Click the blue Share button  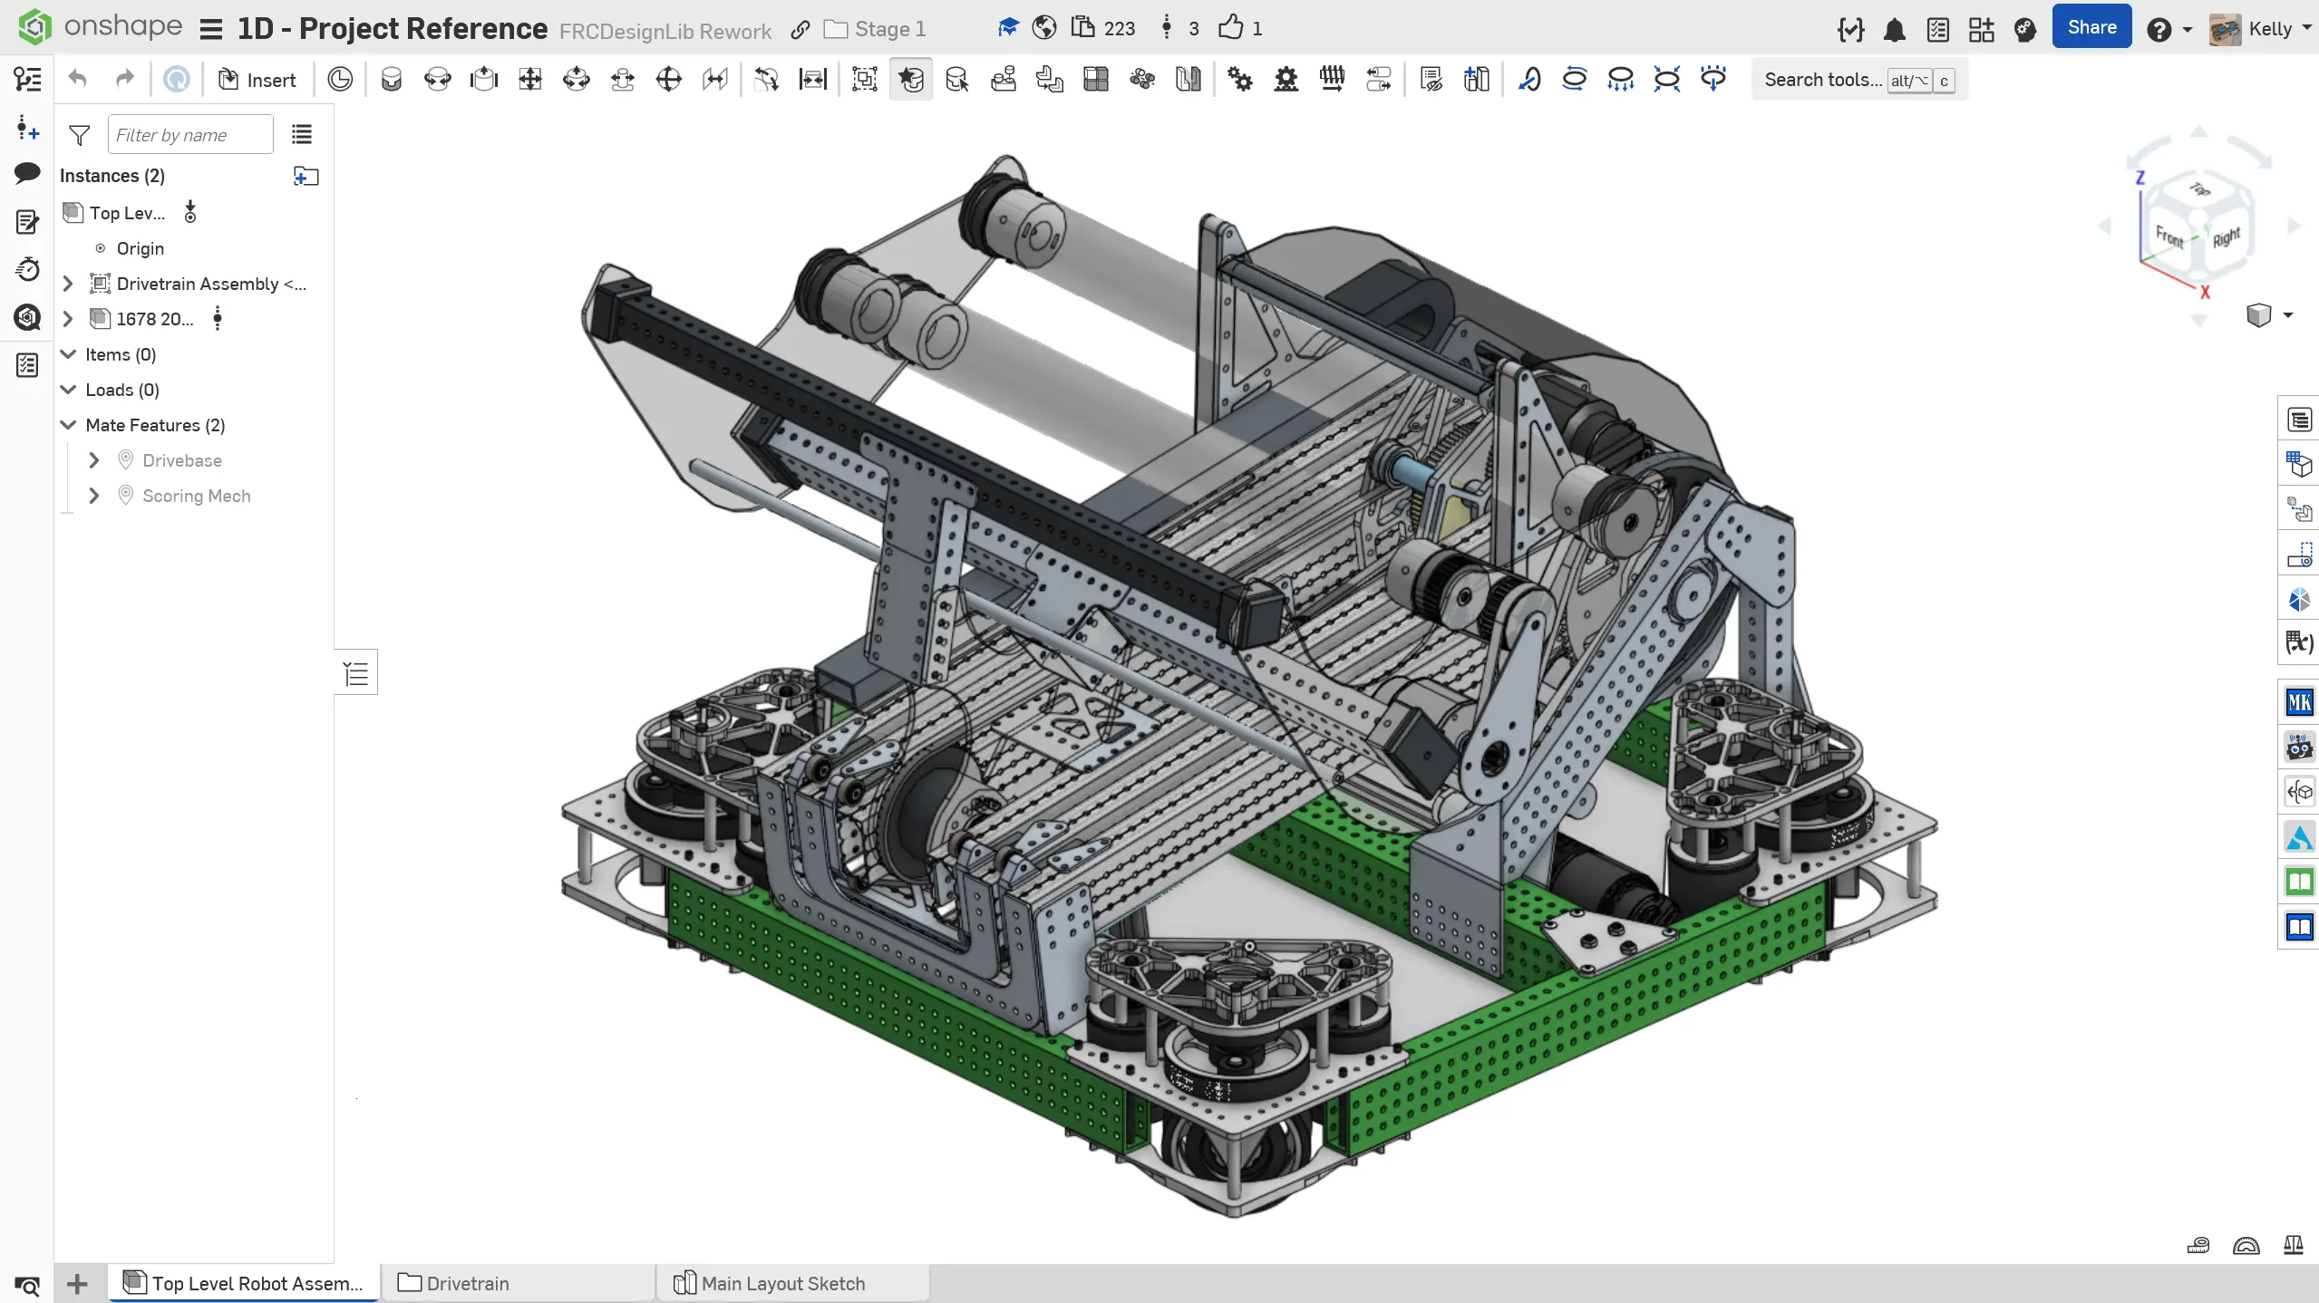pos(2091,27)
